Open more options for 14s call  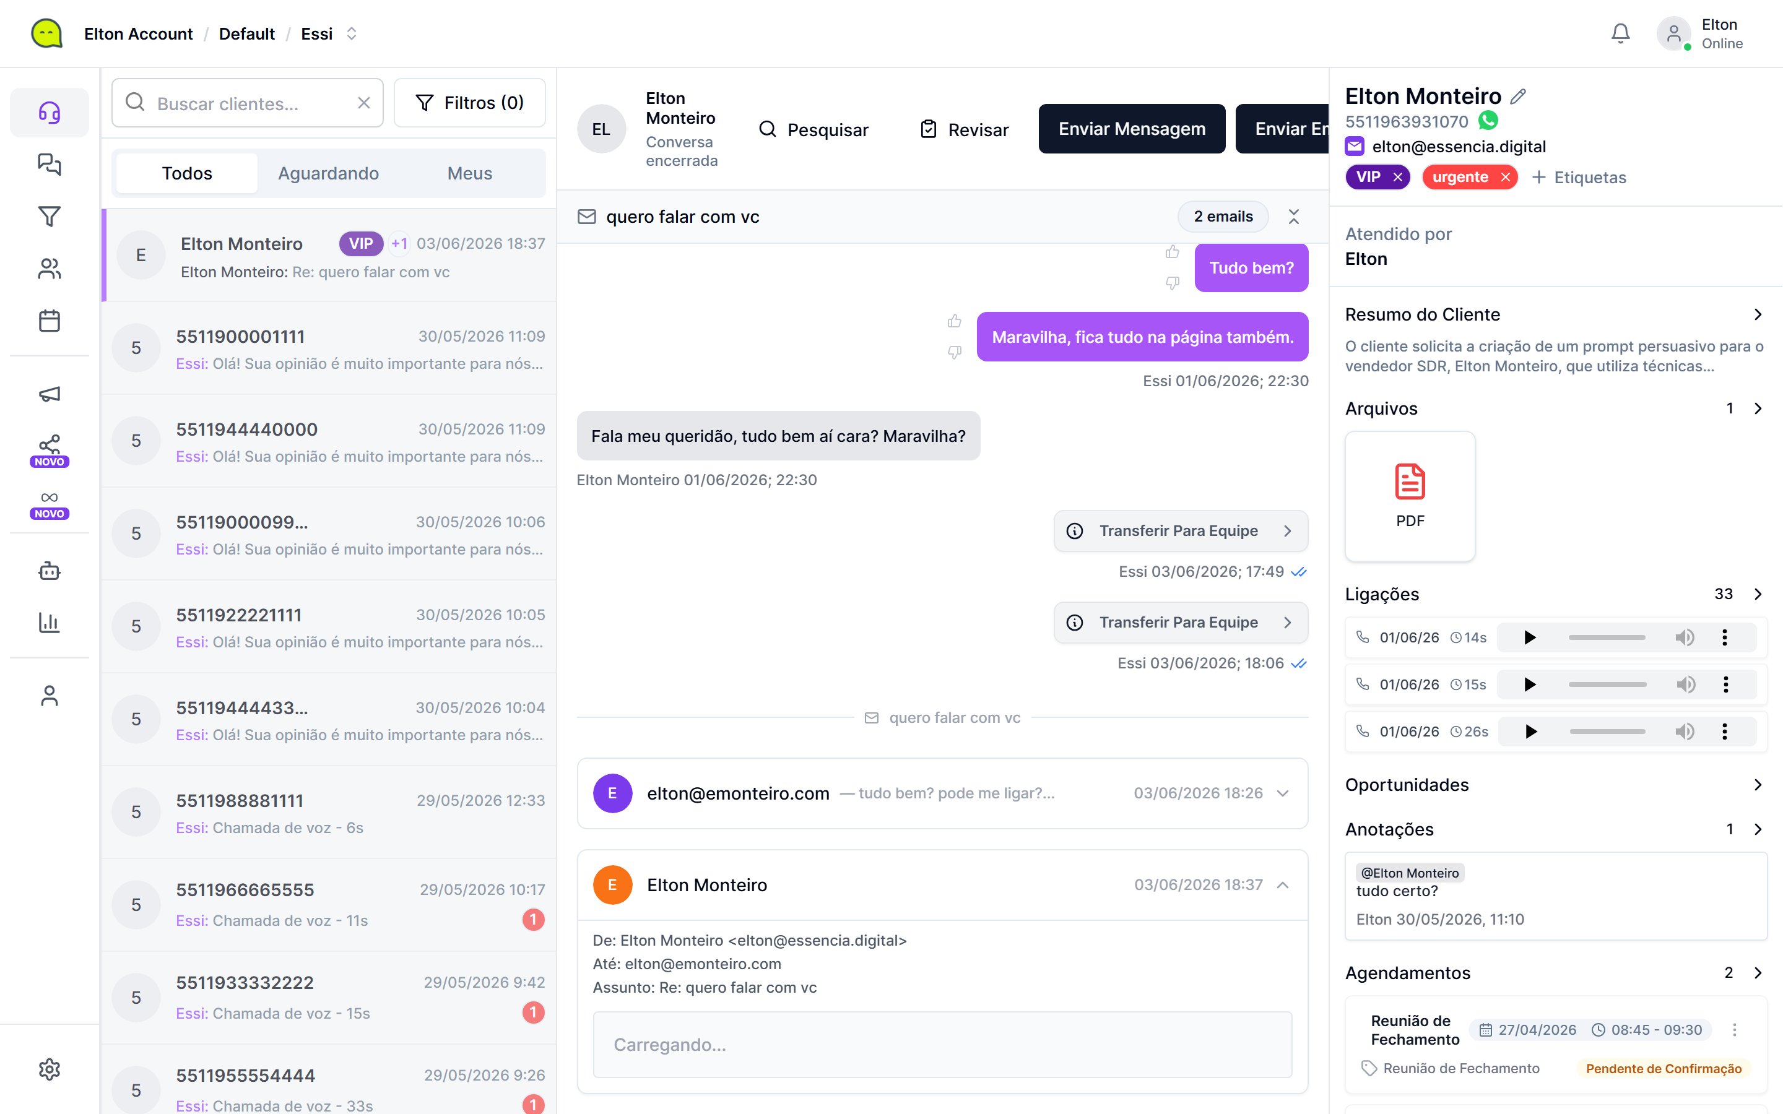pos(1724,637)
